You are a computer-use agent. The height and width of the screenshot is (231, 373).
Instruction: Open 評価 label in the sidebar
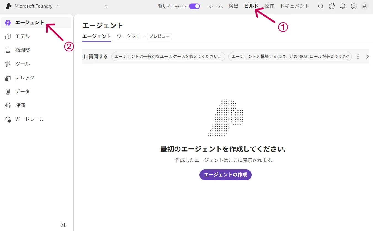[20, 105]
